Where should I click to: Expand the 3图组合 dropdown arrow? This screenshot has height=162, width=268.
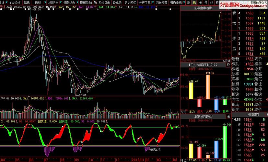tap(61, 3)
